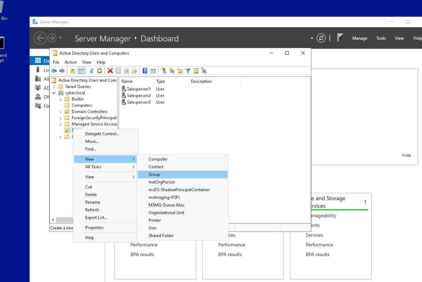Click the clipboard Paste icon in toolbar
Image resolution: width=422 pixels, height=282 pixels.
[99, 71]
